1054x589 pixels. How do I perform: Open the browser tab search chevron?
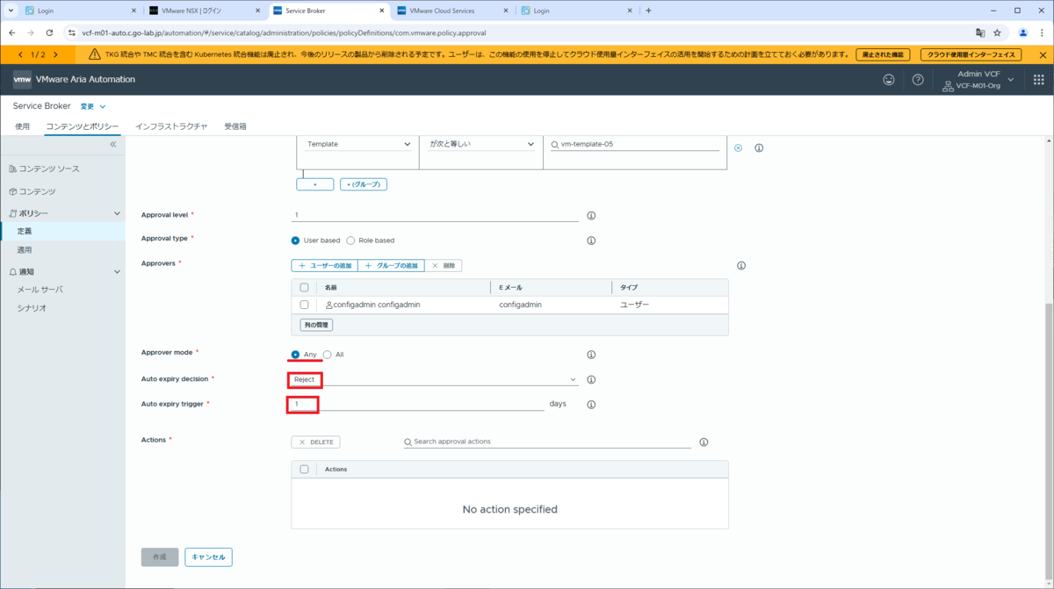11,11
